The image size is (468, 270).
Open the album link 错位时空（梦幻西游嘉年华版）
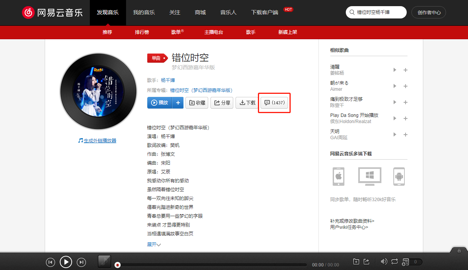pos(201,90)
